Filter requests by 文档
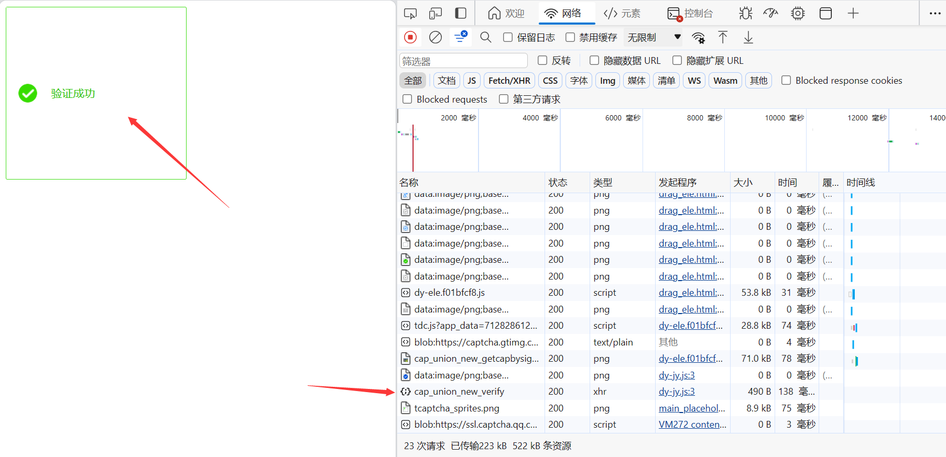946x457 pixels. coord(447,81)
